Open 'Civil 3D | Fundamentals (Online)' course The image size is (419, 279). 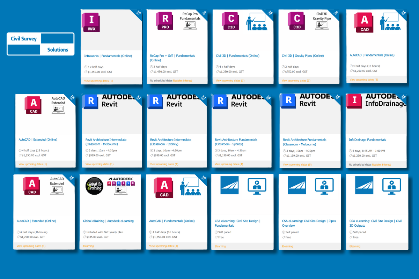click(x=237, y=56)
